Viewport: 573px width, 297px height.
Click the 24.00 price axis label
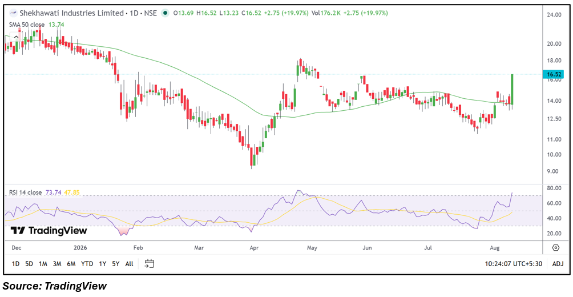click(x=554, y=15)
